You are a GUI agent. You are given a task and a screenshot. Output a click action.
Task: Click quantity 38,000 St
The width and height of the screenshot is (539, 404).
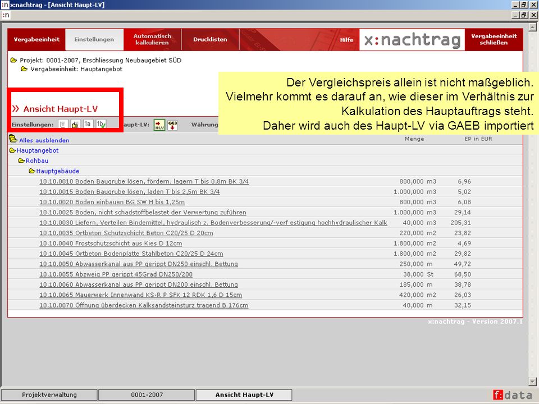[x=418, y=274]
